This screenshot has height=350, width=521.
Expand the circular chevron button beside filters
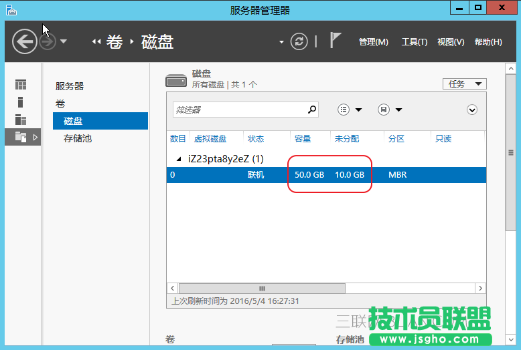tap(472, 110)
